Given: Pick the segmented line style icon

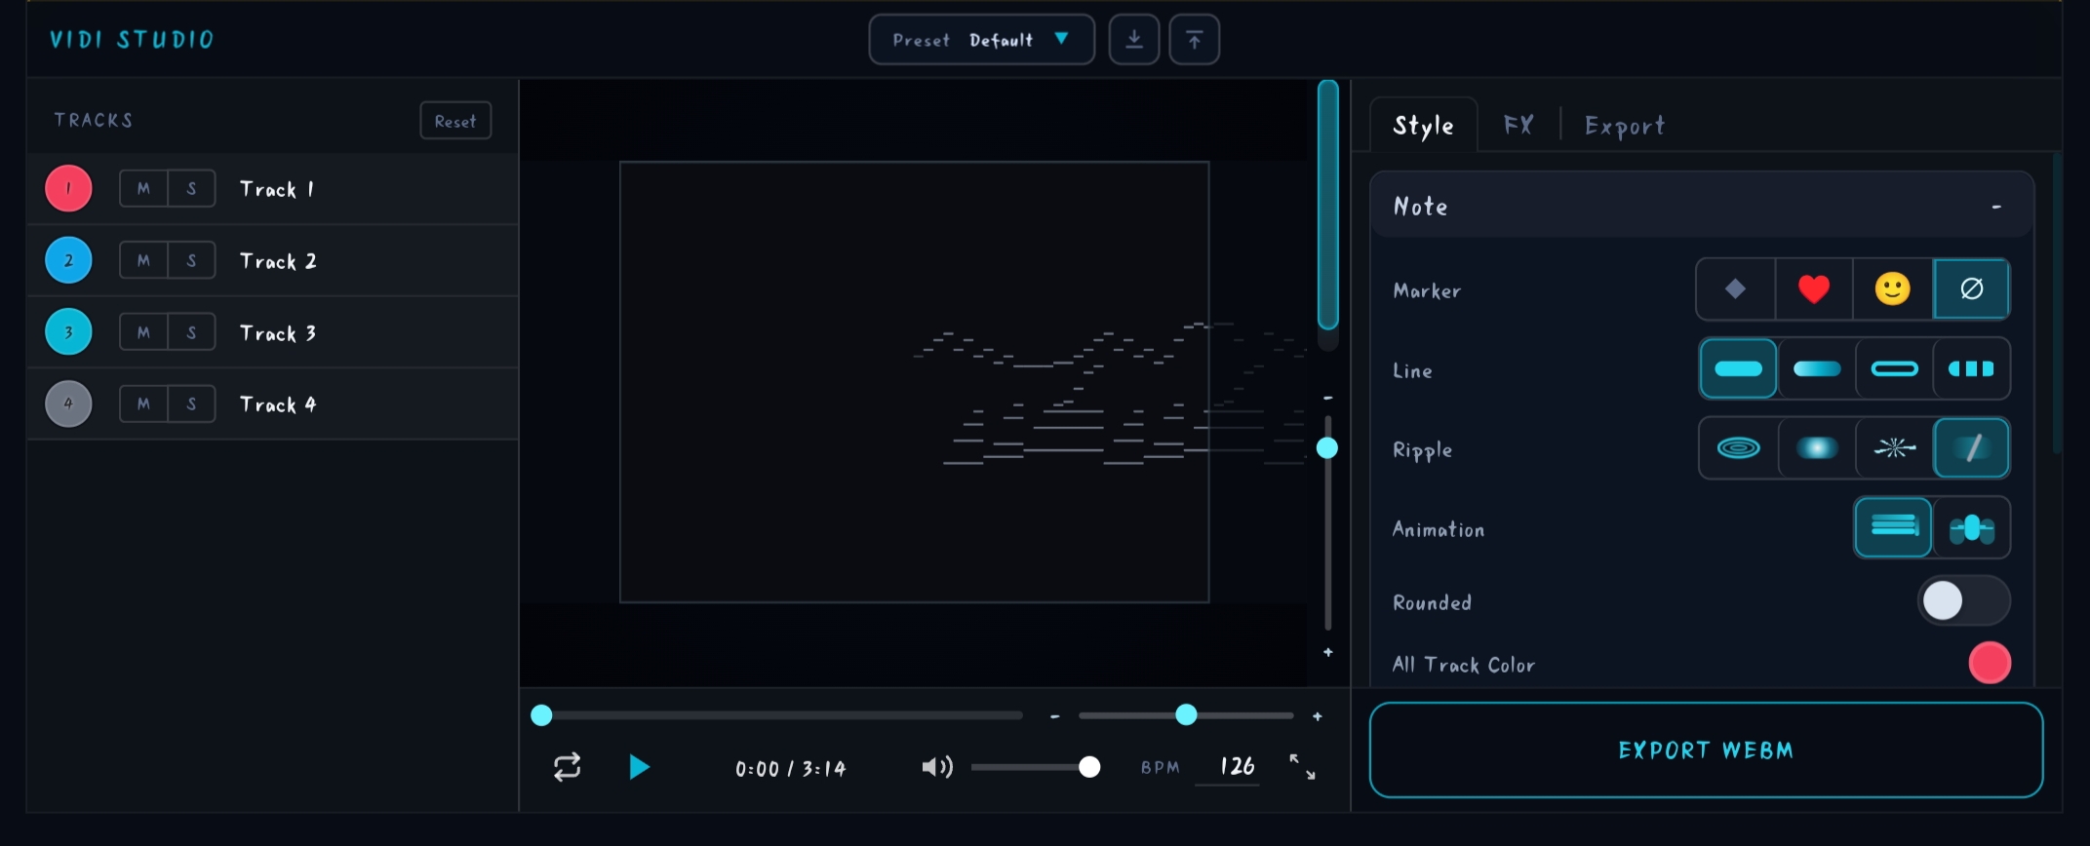Looking at the screenshot, I should (1971, 369).
